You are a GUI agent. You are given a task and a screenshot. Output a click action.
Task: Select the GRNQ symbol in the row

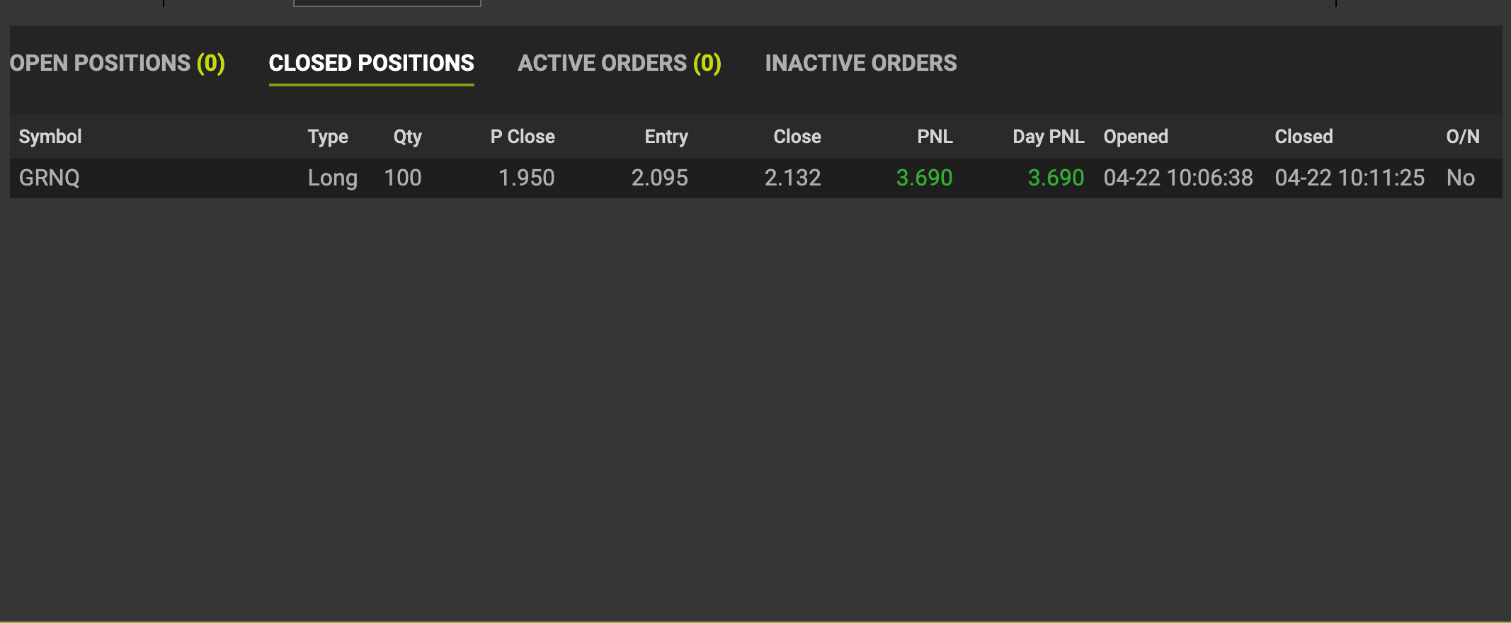[50, 178]
